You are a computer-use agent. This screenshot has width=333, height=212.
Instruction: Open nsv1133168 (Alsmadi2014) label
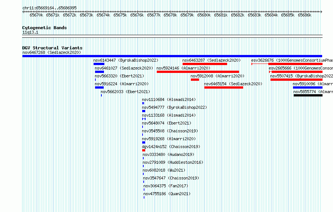coord(169,115)
